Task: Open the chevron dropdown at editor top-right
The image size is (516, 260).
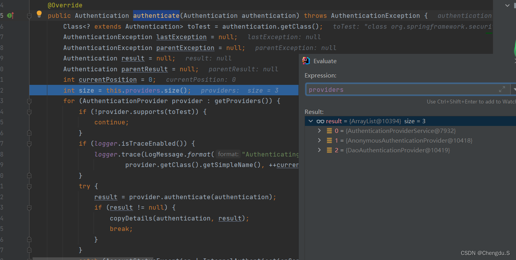Action: (x=508, y=5)
